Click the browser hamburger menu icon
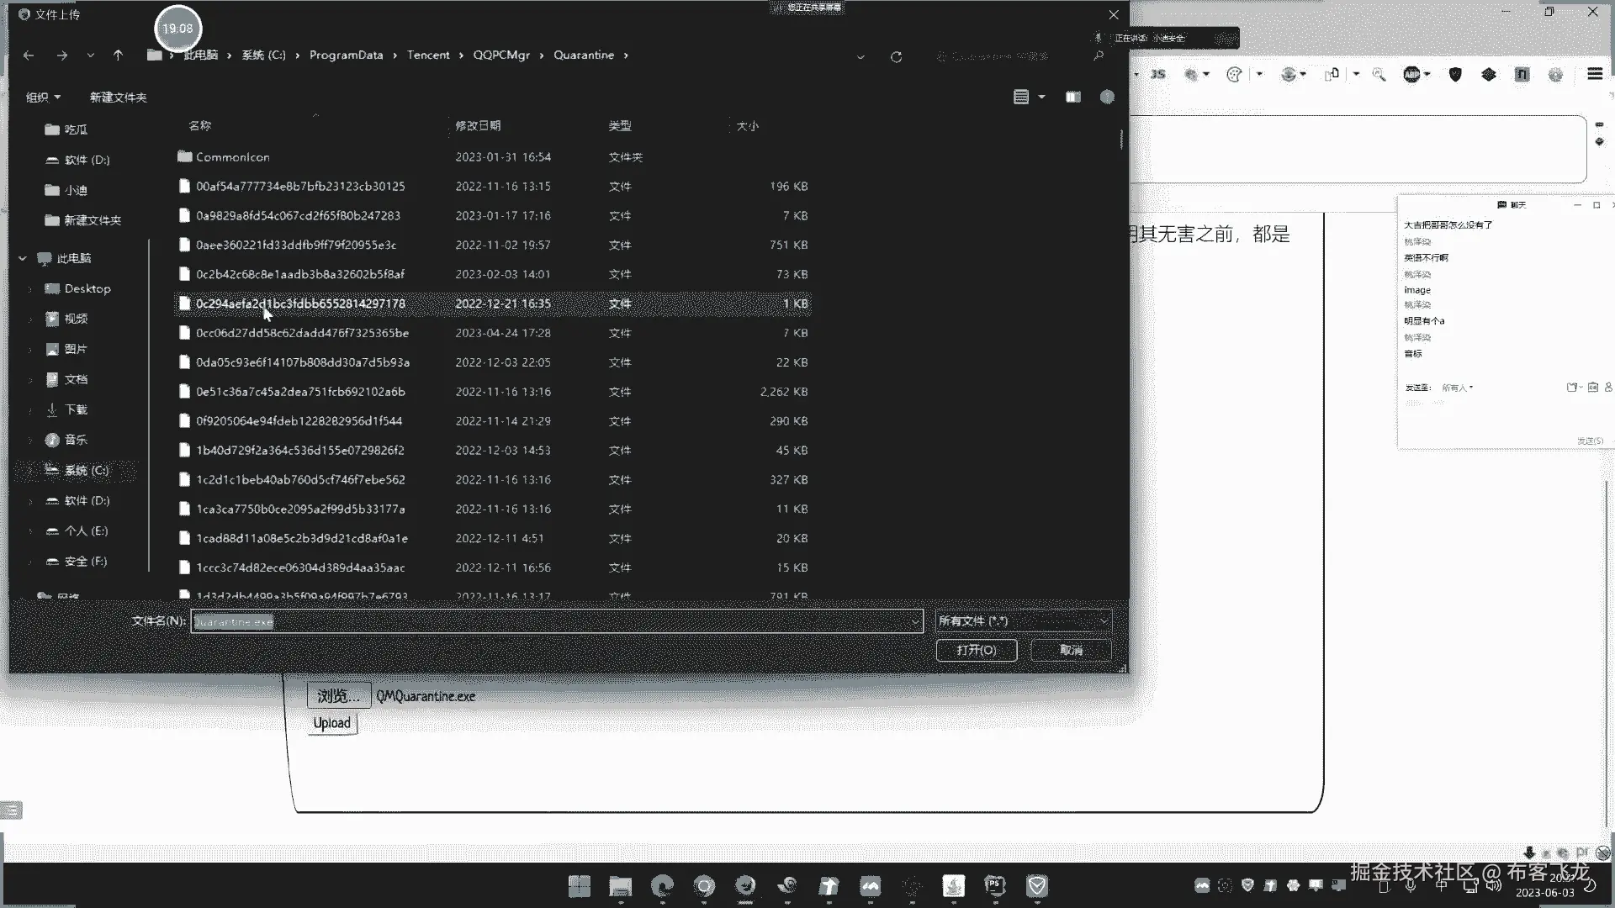This screenshot has width=1615, height=908. 1594,74
